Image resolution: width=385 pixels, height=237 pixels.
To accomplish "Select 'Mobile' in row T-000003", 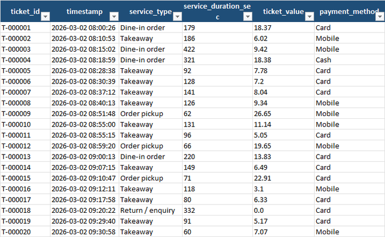I will click(x=350, y=49).
